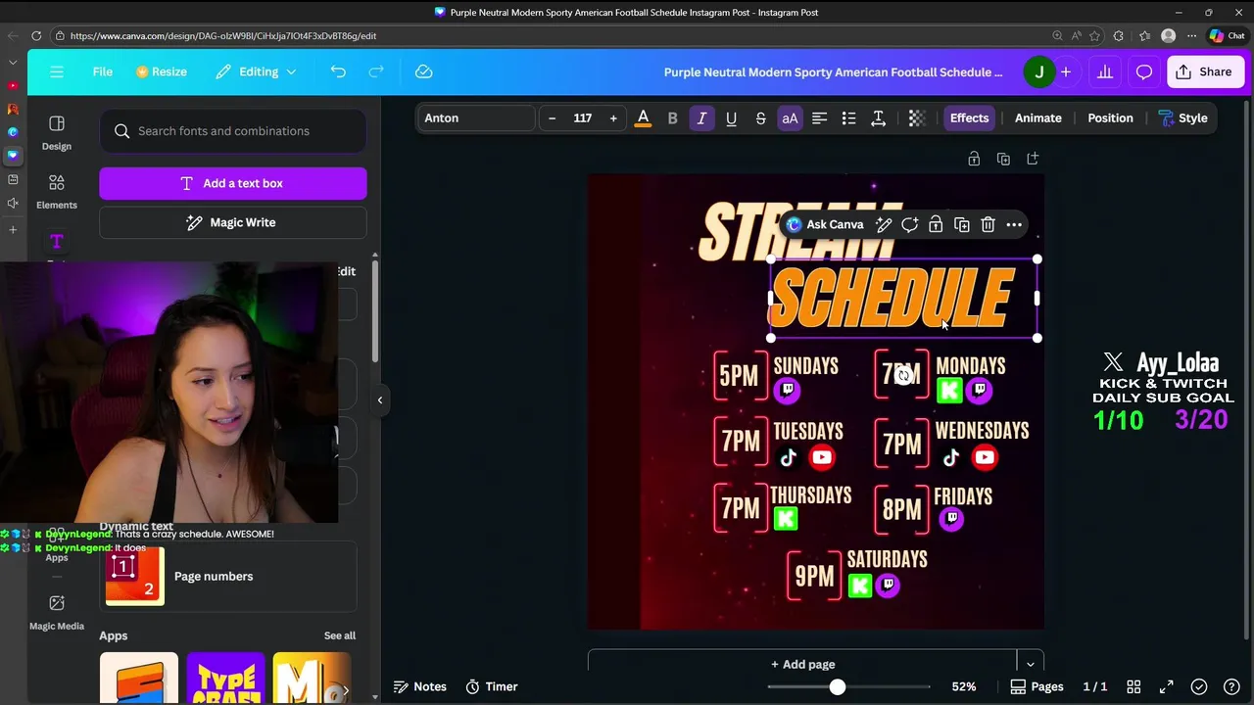Redo the last undone action
1254x705 pixels.
click(376, 71)
